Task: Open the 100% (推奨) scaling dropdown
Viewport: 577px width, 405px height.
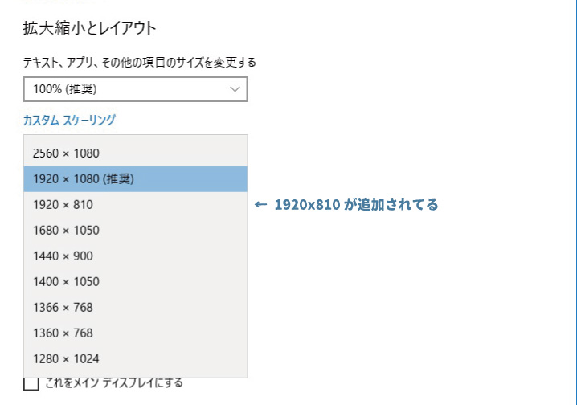Action: (x=136, y=89)
